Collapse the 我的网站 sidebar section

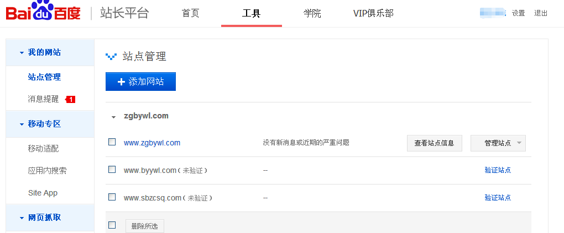pos(22,53)
